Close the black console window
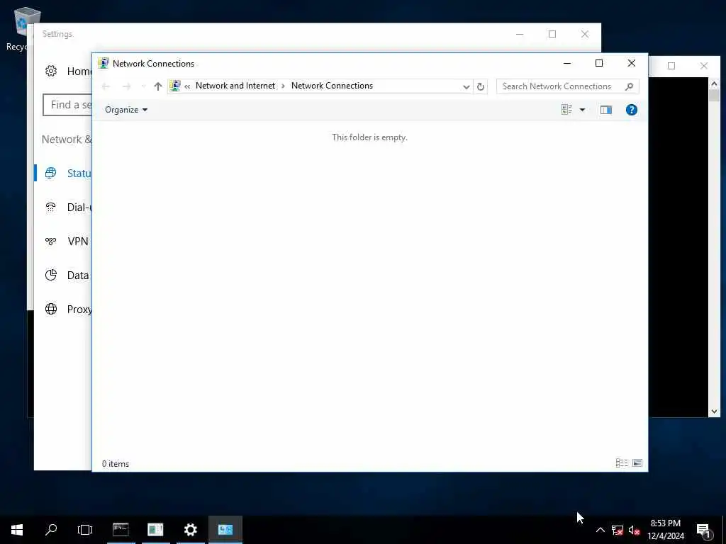Viewport: 726px width, 544px height. (x=704, y=66)
